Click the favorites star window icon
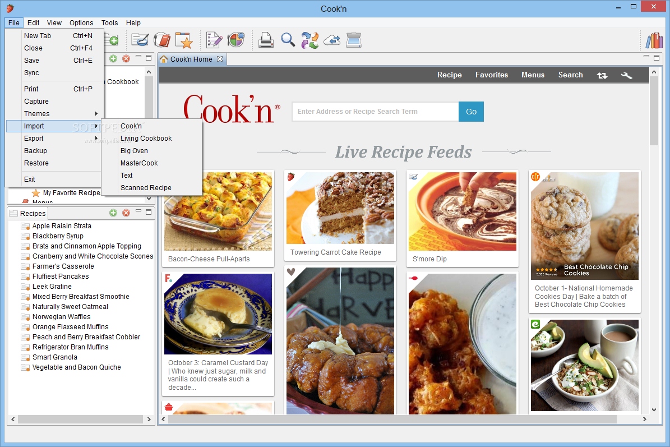The height and width of the screenshot is (447, 670). (184, 40)
